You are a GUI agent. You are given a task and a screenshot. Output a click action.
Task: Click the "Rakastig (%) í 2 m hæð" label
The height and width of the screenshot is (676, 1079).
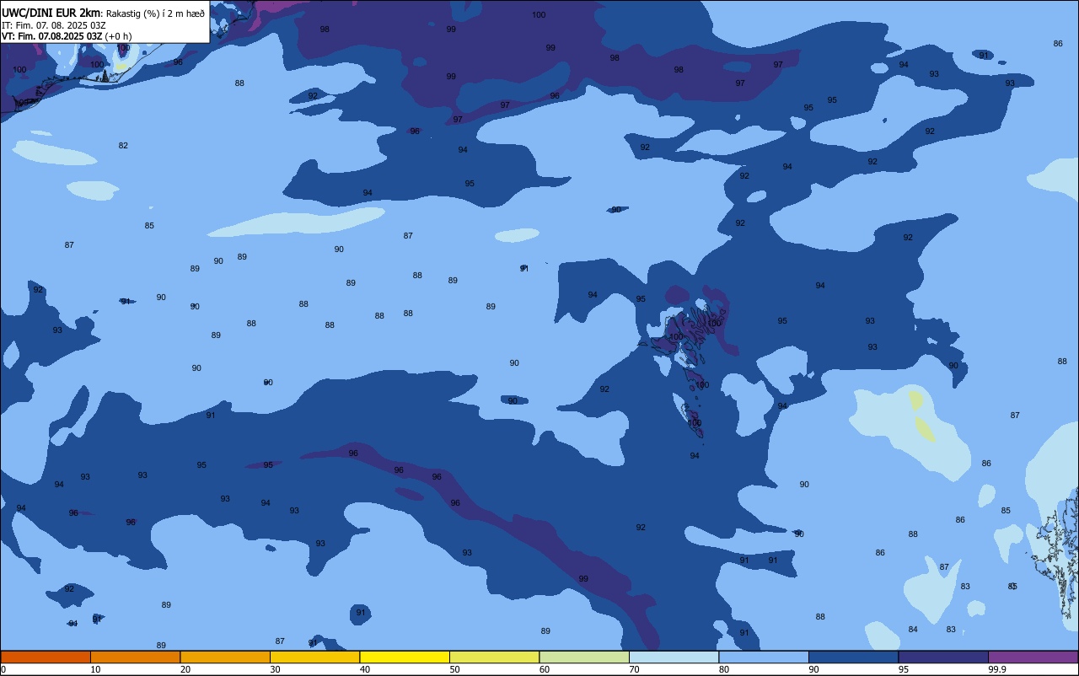click(x=155, y=13)
